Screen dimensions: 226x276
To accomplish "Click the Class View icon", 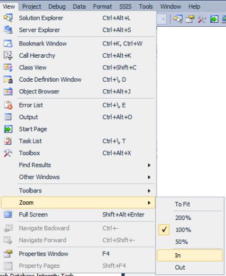I will 8,68.
